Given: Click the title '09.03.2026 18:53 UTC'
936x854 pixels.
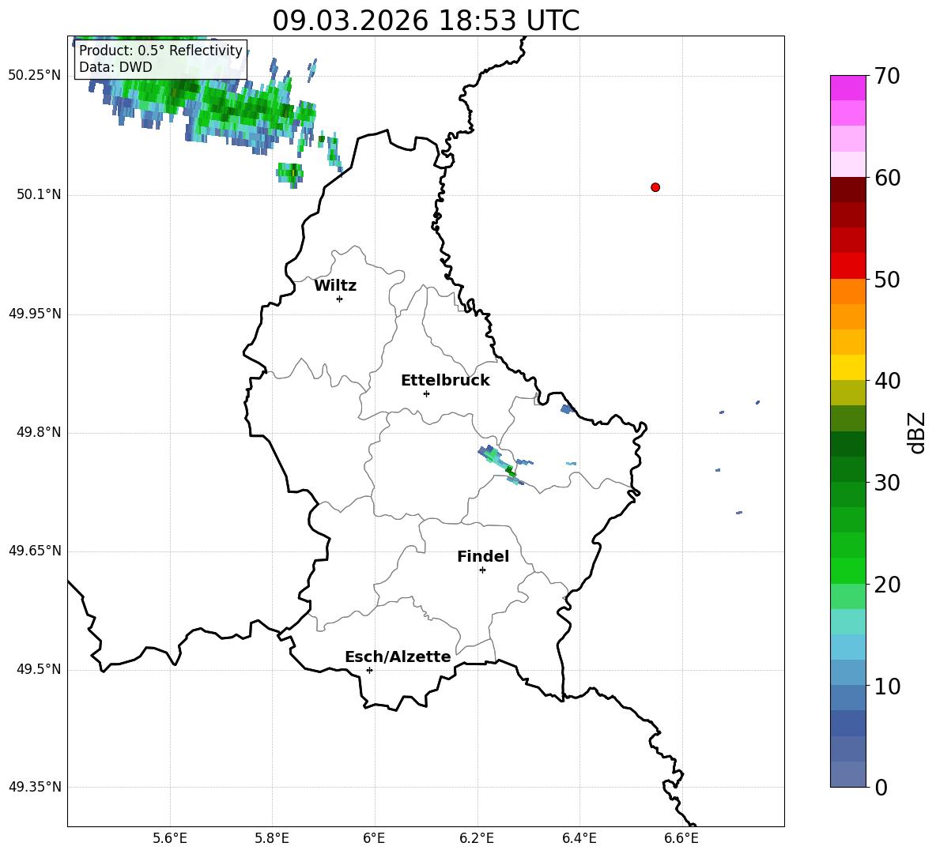Looking at the screenshot, I should pos(425,21).
